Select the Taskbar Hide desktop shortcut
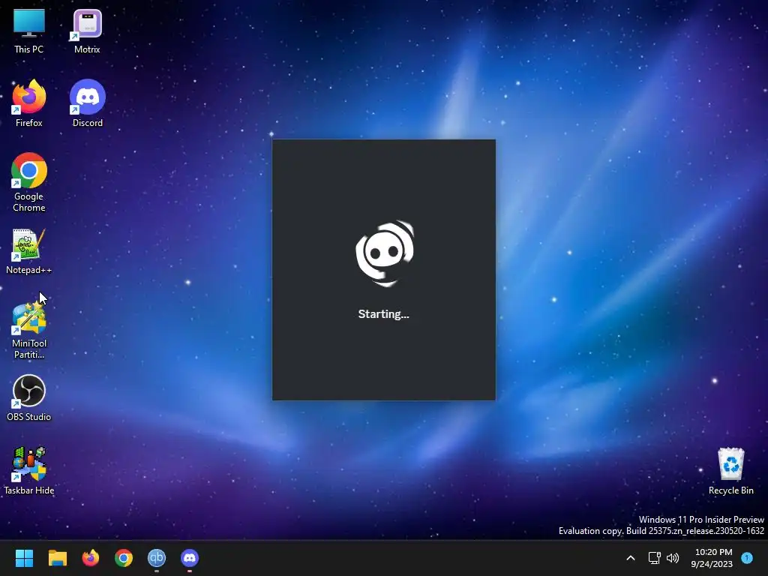Screen dimensions: 768x576 coord(29,471)
